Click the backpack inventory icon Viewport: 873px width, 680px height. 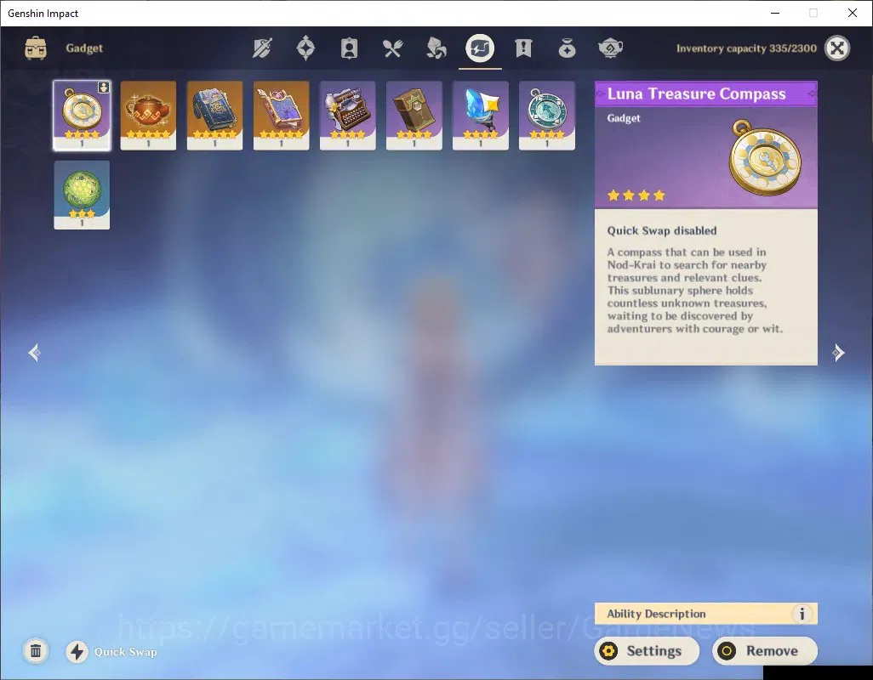click(36, 48)
